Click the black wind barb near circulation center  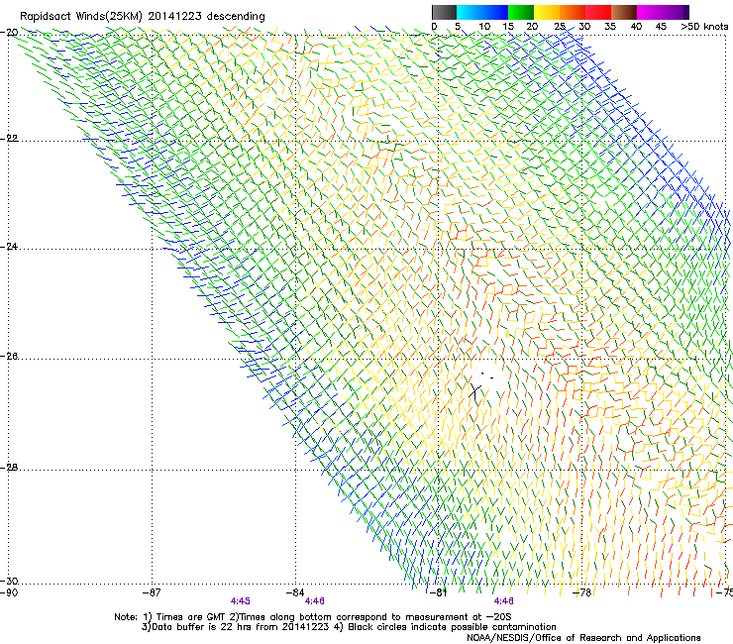click(474, 391)
